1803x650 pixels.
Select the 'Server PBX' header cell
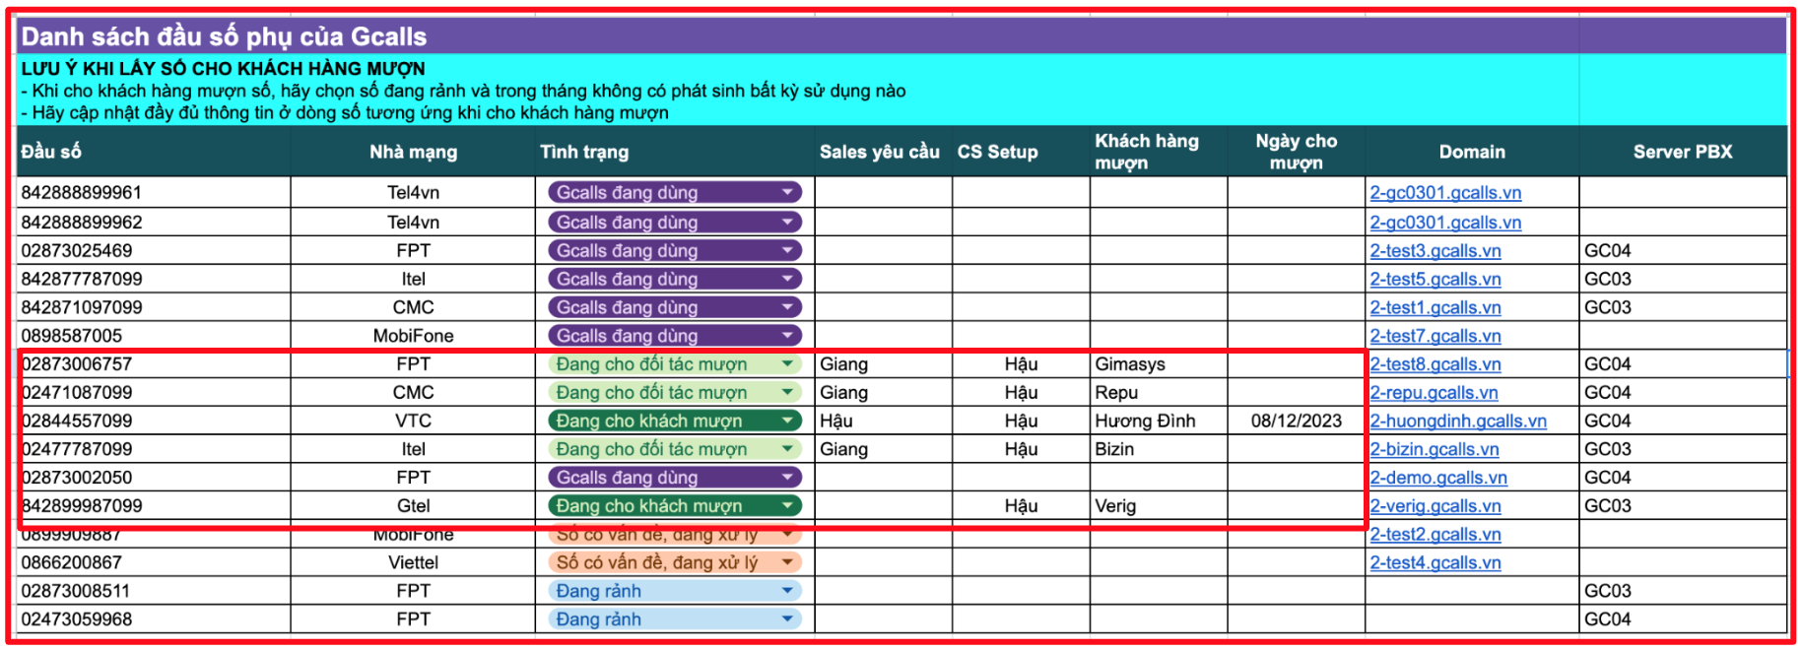pyautogui.click(x=1682, y=152)
